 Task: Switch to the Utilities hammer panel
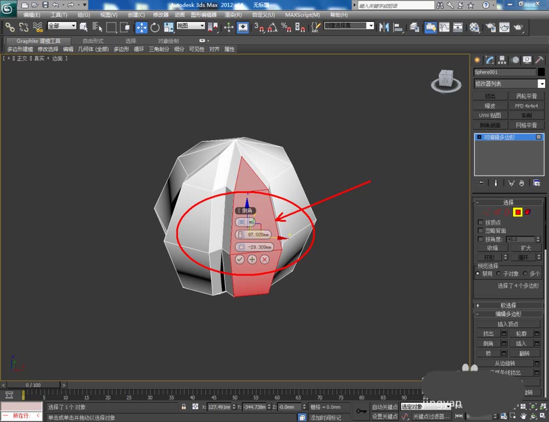coord(539,60)
